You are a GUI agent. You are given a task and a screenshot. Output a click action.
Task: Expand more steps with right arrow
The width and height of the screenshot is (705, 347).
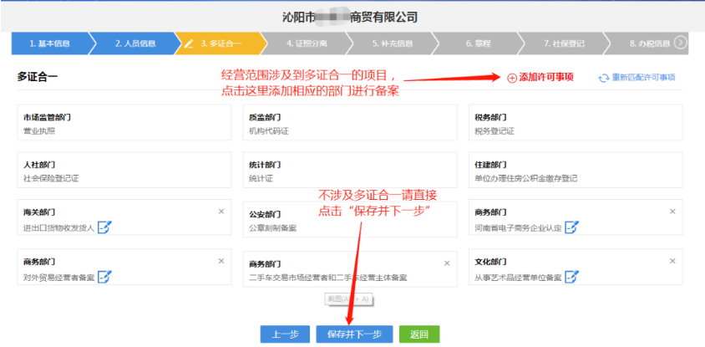click(x=681, y=43)
